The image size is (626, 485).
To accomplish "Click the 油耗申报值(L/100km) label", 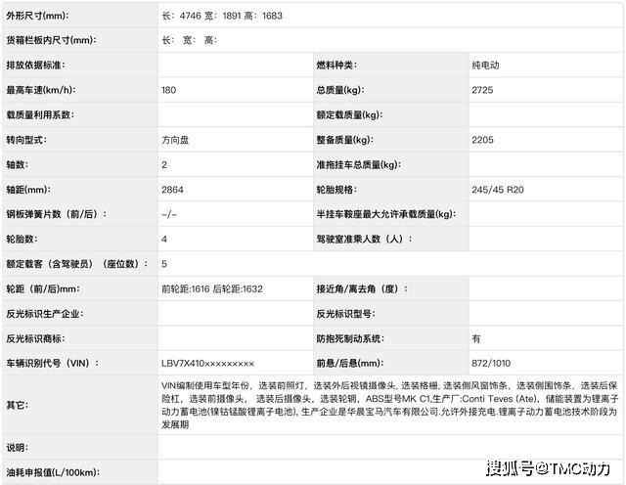I will point(51,472).
